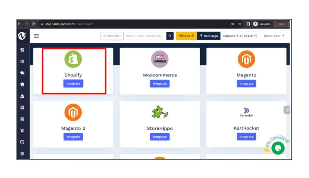Click the search magnifier icon
The image size is (309, 178).
tap(170, 36)
